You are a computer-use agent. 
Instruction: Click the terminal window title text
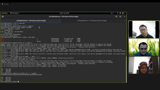(x=63, y=16)
